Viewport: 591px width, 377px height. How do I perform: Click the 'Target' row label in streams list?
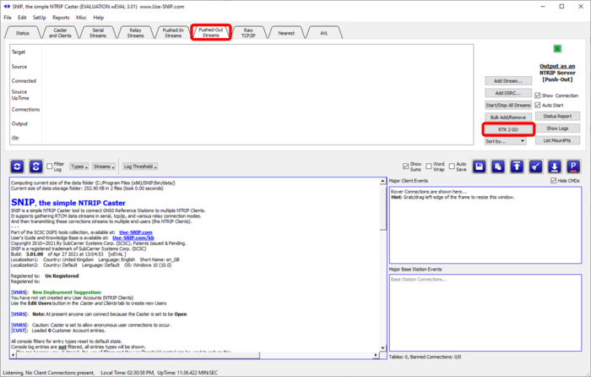click(19, 52)
